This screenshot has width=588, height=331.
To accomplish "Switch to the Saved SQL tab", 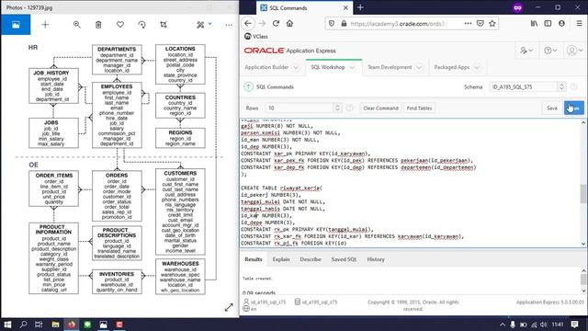I will 344,259.
